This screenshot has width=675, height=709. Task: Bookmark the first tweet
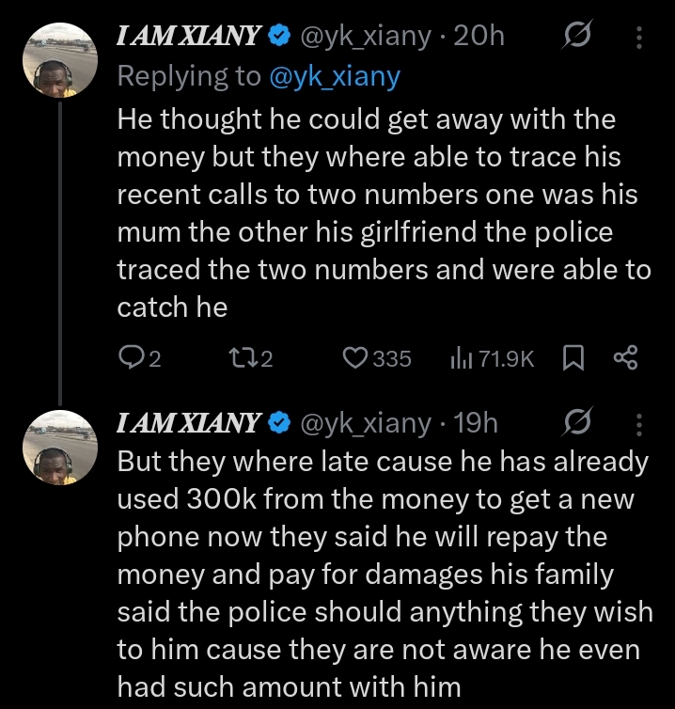571,357
